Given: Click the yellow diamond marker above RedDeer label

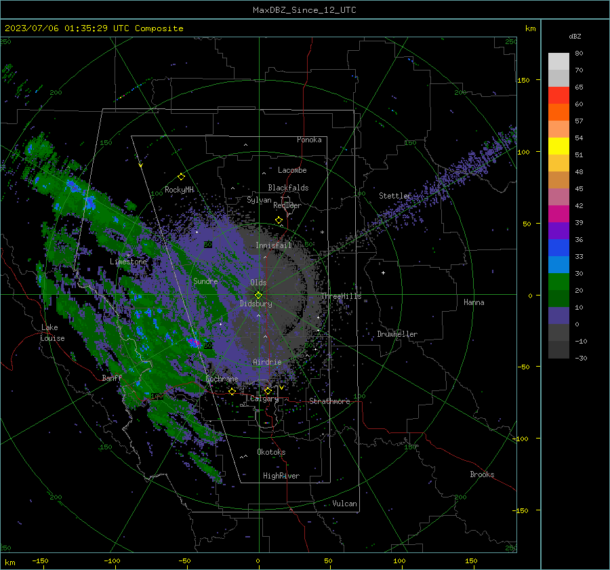Looking at the screenshot, I should pyautogui.click(x=279, y=220).
